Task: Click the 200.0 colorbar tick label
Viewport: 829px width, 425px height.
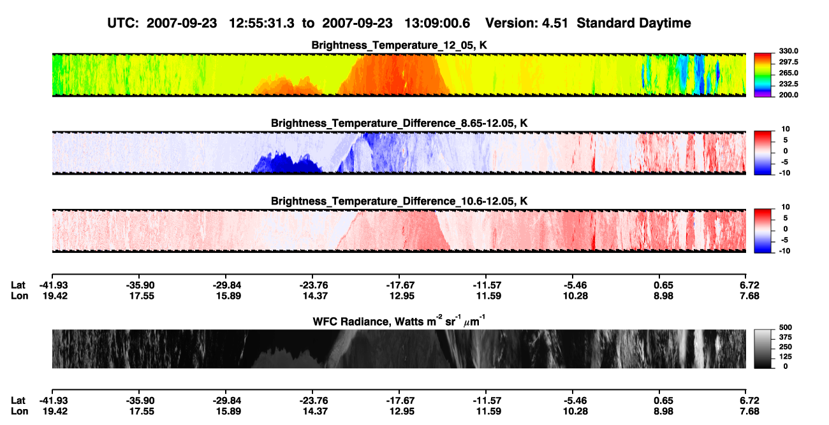Action: [x=788, y=95]
